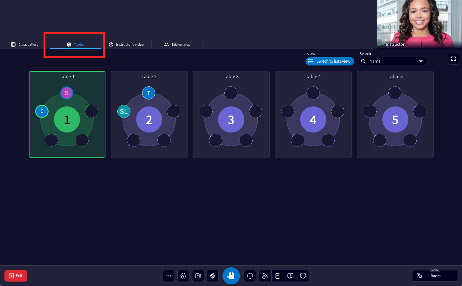Open the more options ellipsis menu
462x286 pixels.
coord(169,276)
